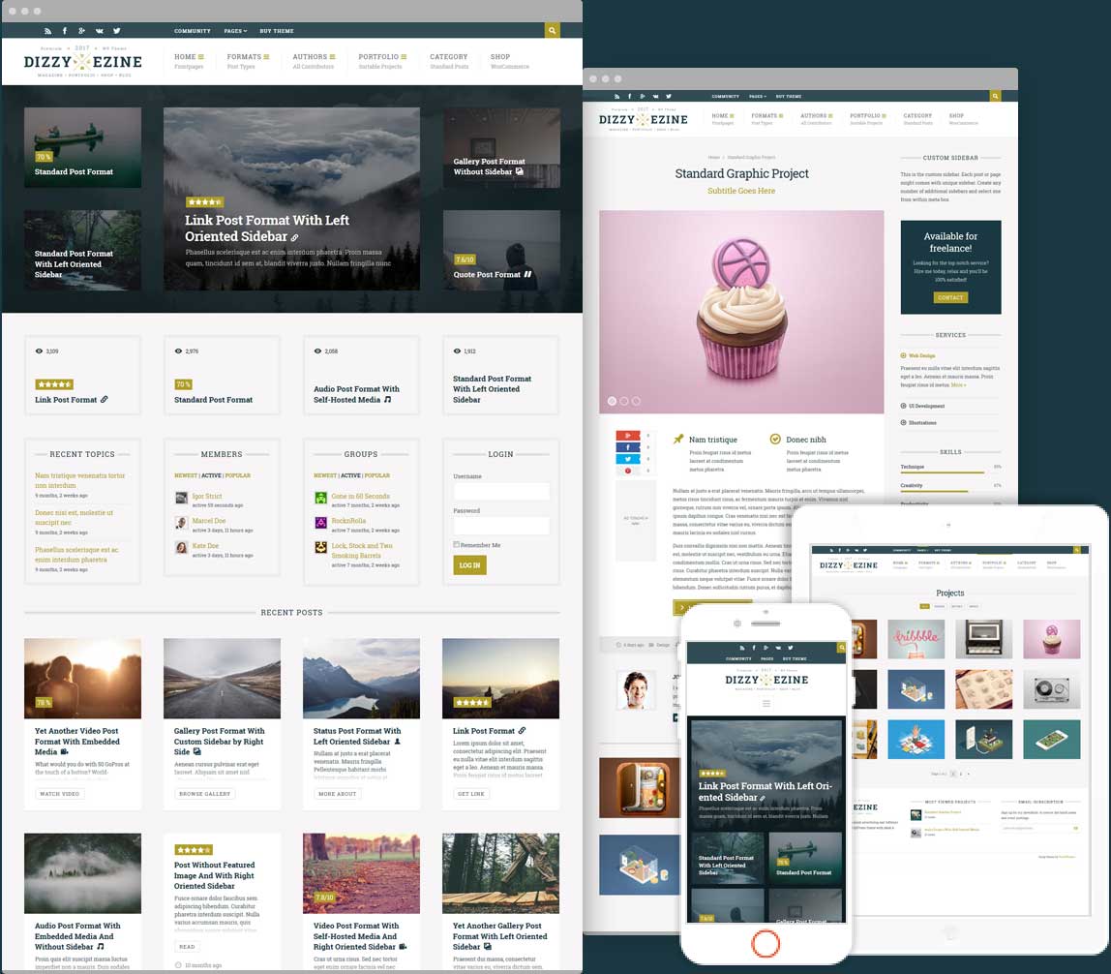Switch the Members widget to the Popular tab
1111x974 pixels.
238,475
